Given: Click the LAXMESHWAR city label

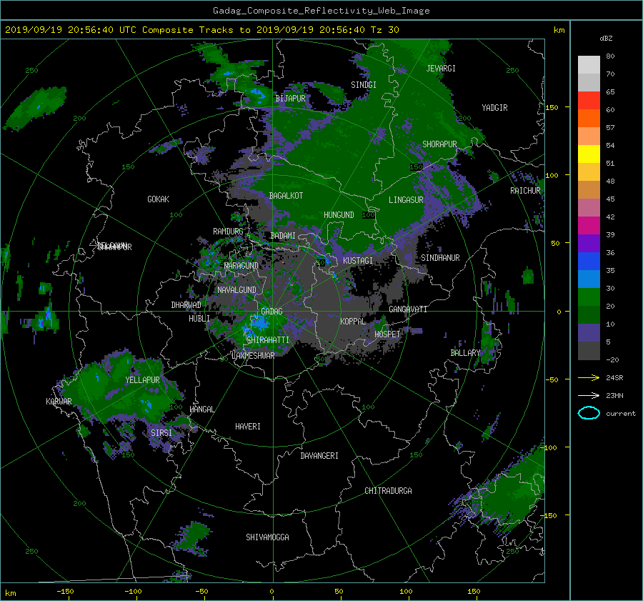Looking at the screenshot, I should (253, 356).
